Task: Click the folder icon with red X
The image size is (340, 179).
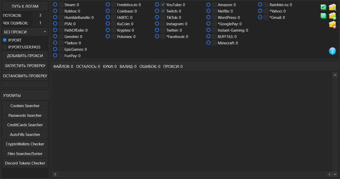Action: (x=332, y=25)
